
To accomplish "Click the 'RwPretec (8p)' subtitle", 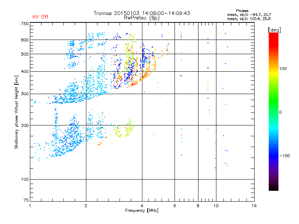I will (x=142, y=18).
